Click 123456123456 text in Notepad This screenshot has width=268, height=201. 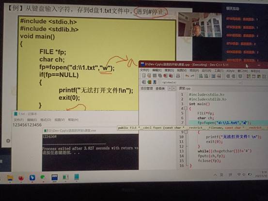(27, 125)
